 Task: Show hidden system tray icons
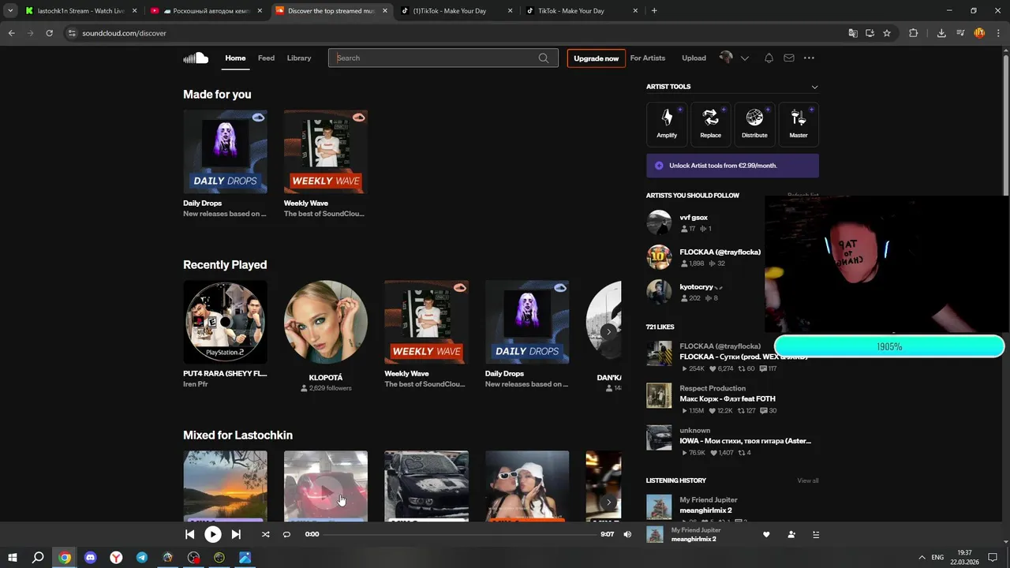click(922, 558)
